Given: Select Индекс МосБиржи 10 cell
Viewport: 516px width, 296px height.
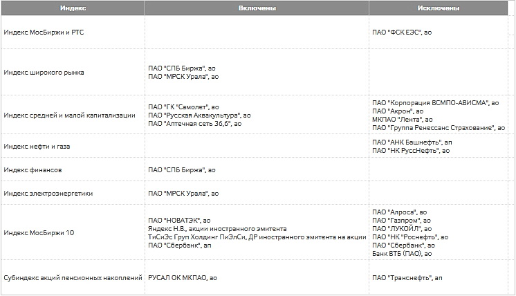Looking at the screenshot, I should 39,233.
